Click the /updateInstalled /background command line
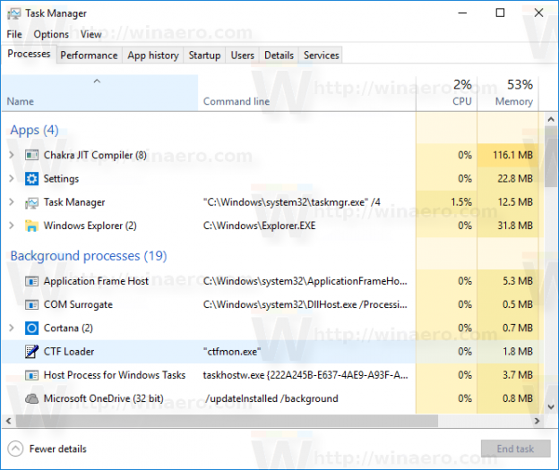559x470 pixels. [271, 398]
